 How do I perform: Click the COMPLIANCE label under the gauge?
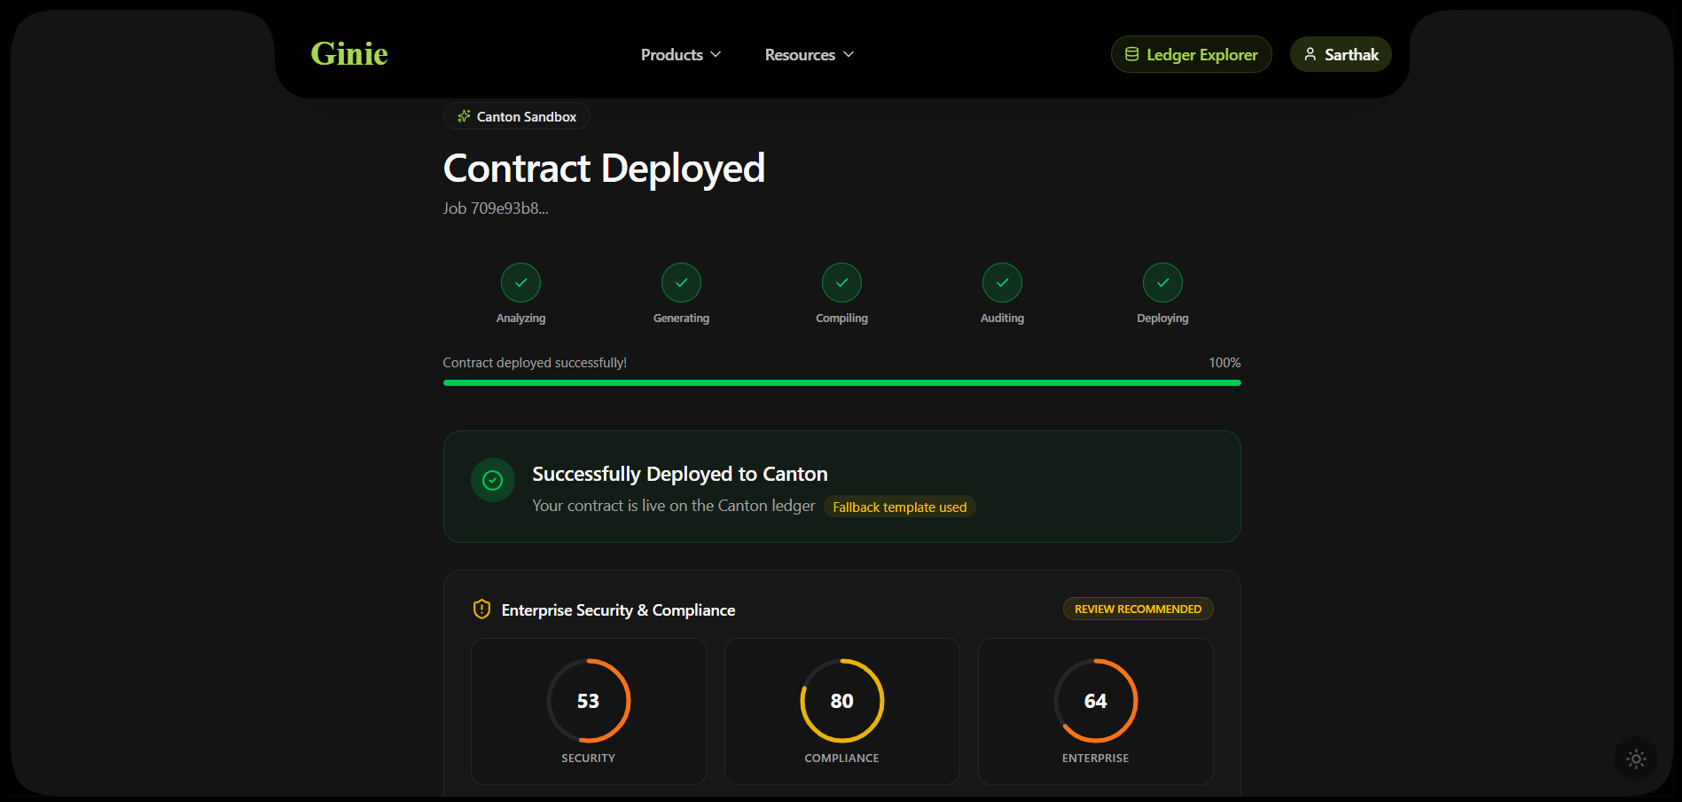pos(841,759)
